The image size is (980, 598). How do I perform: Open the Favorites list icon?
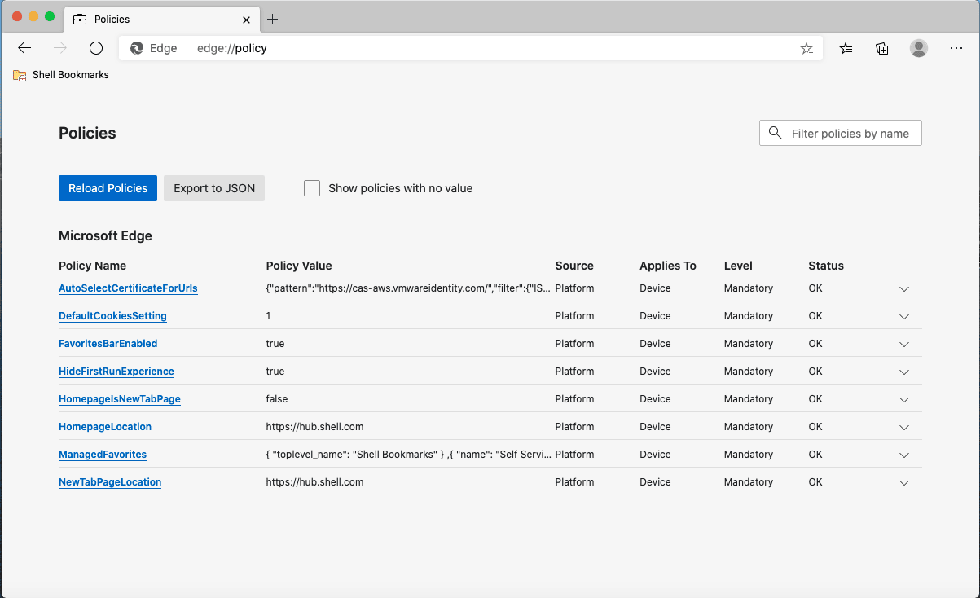[846, 48]
